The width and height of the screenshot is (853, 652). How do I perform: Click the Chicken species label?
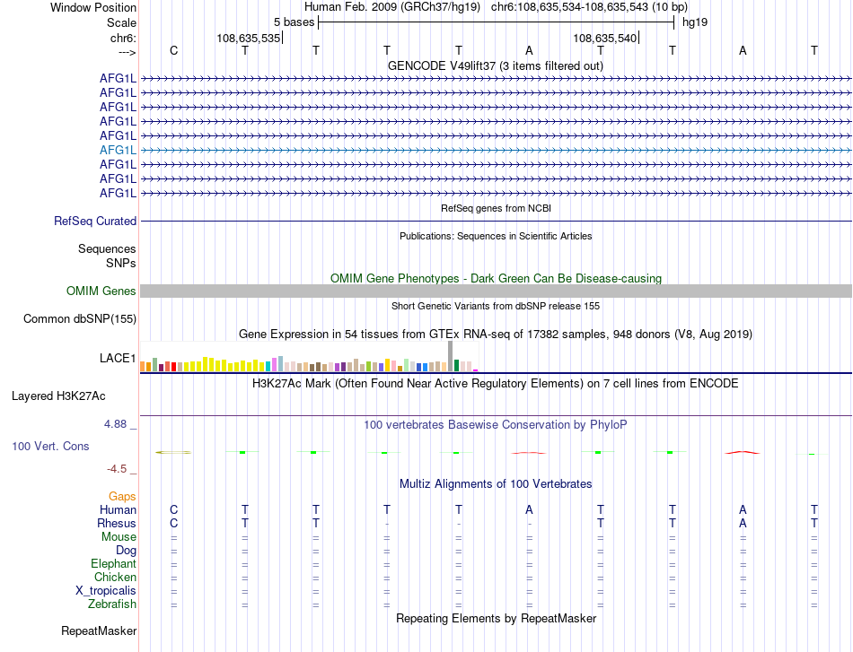(x=115, y=577)
